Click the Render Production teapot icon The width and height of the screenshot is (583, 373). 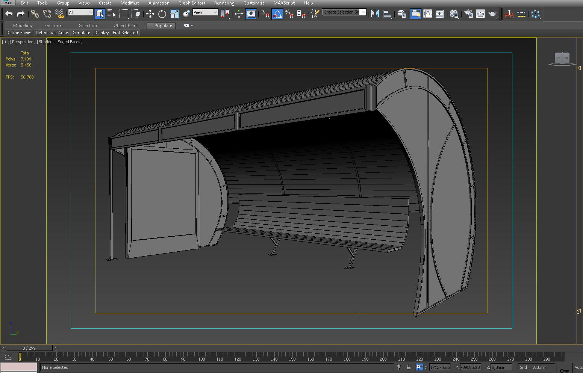(x=492, y=14)
